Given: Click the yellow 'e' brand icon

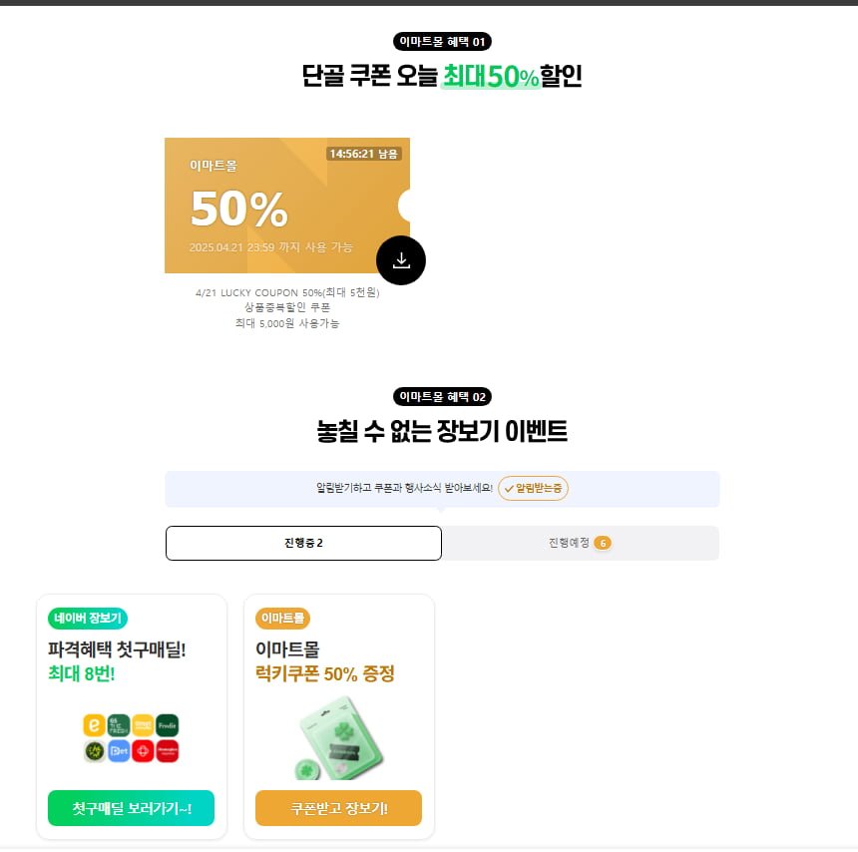Looking at the screenshot, I should pos(94,725).
